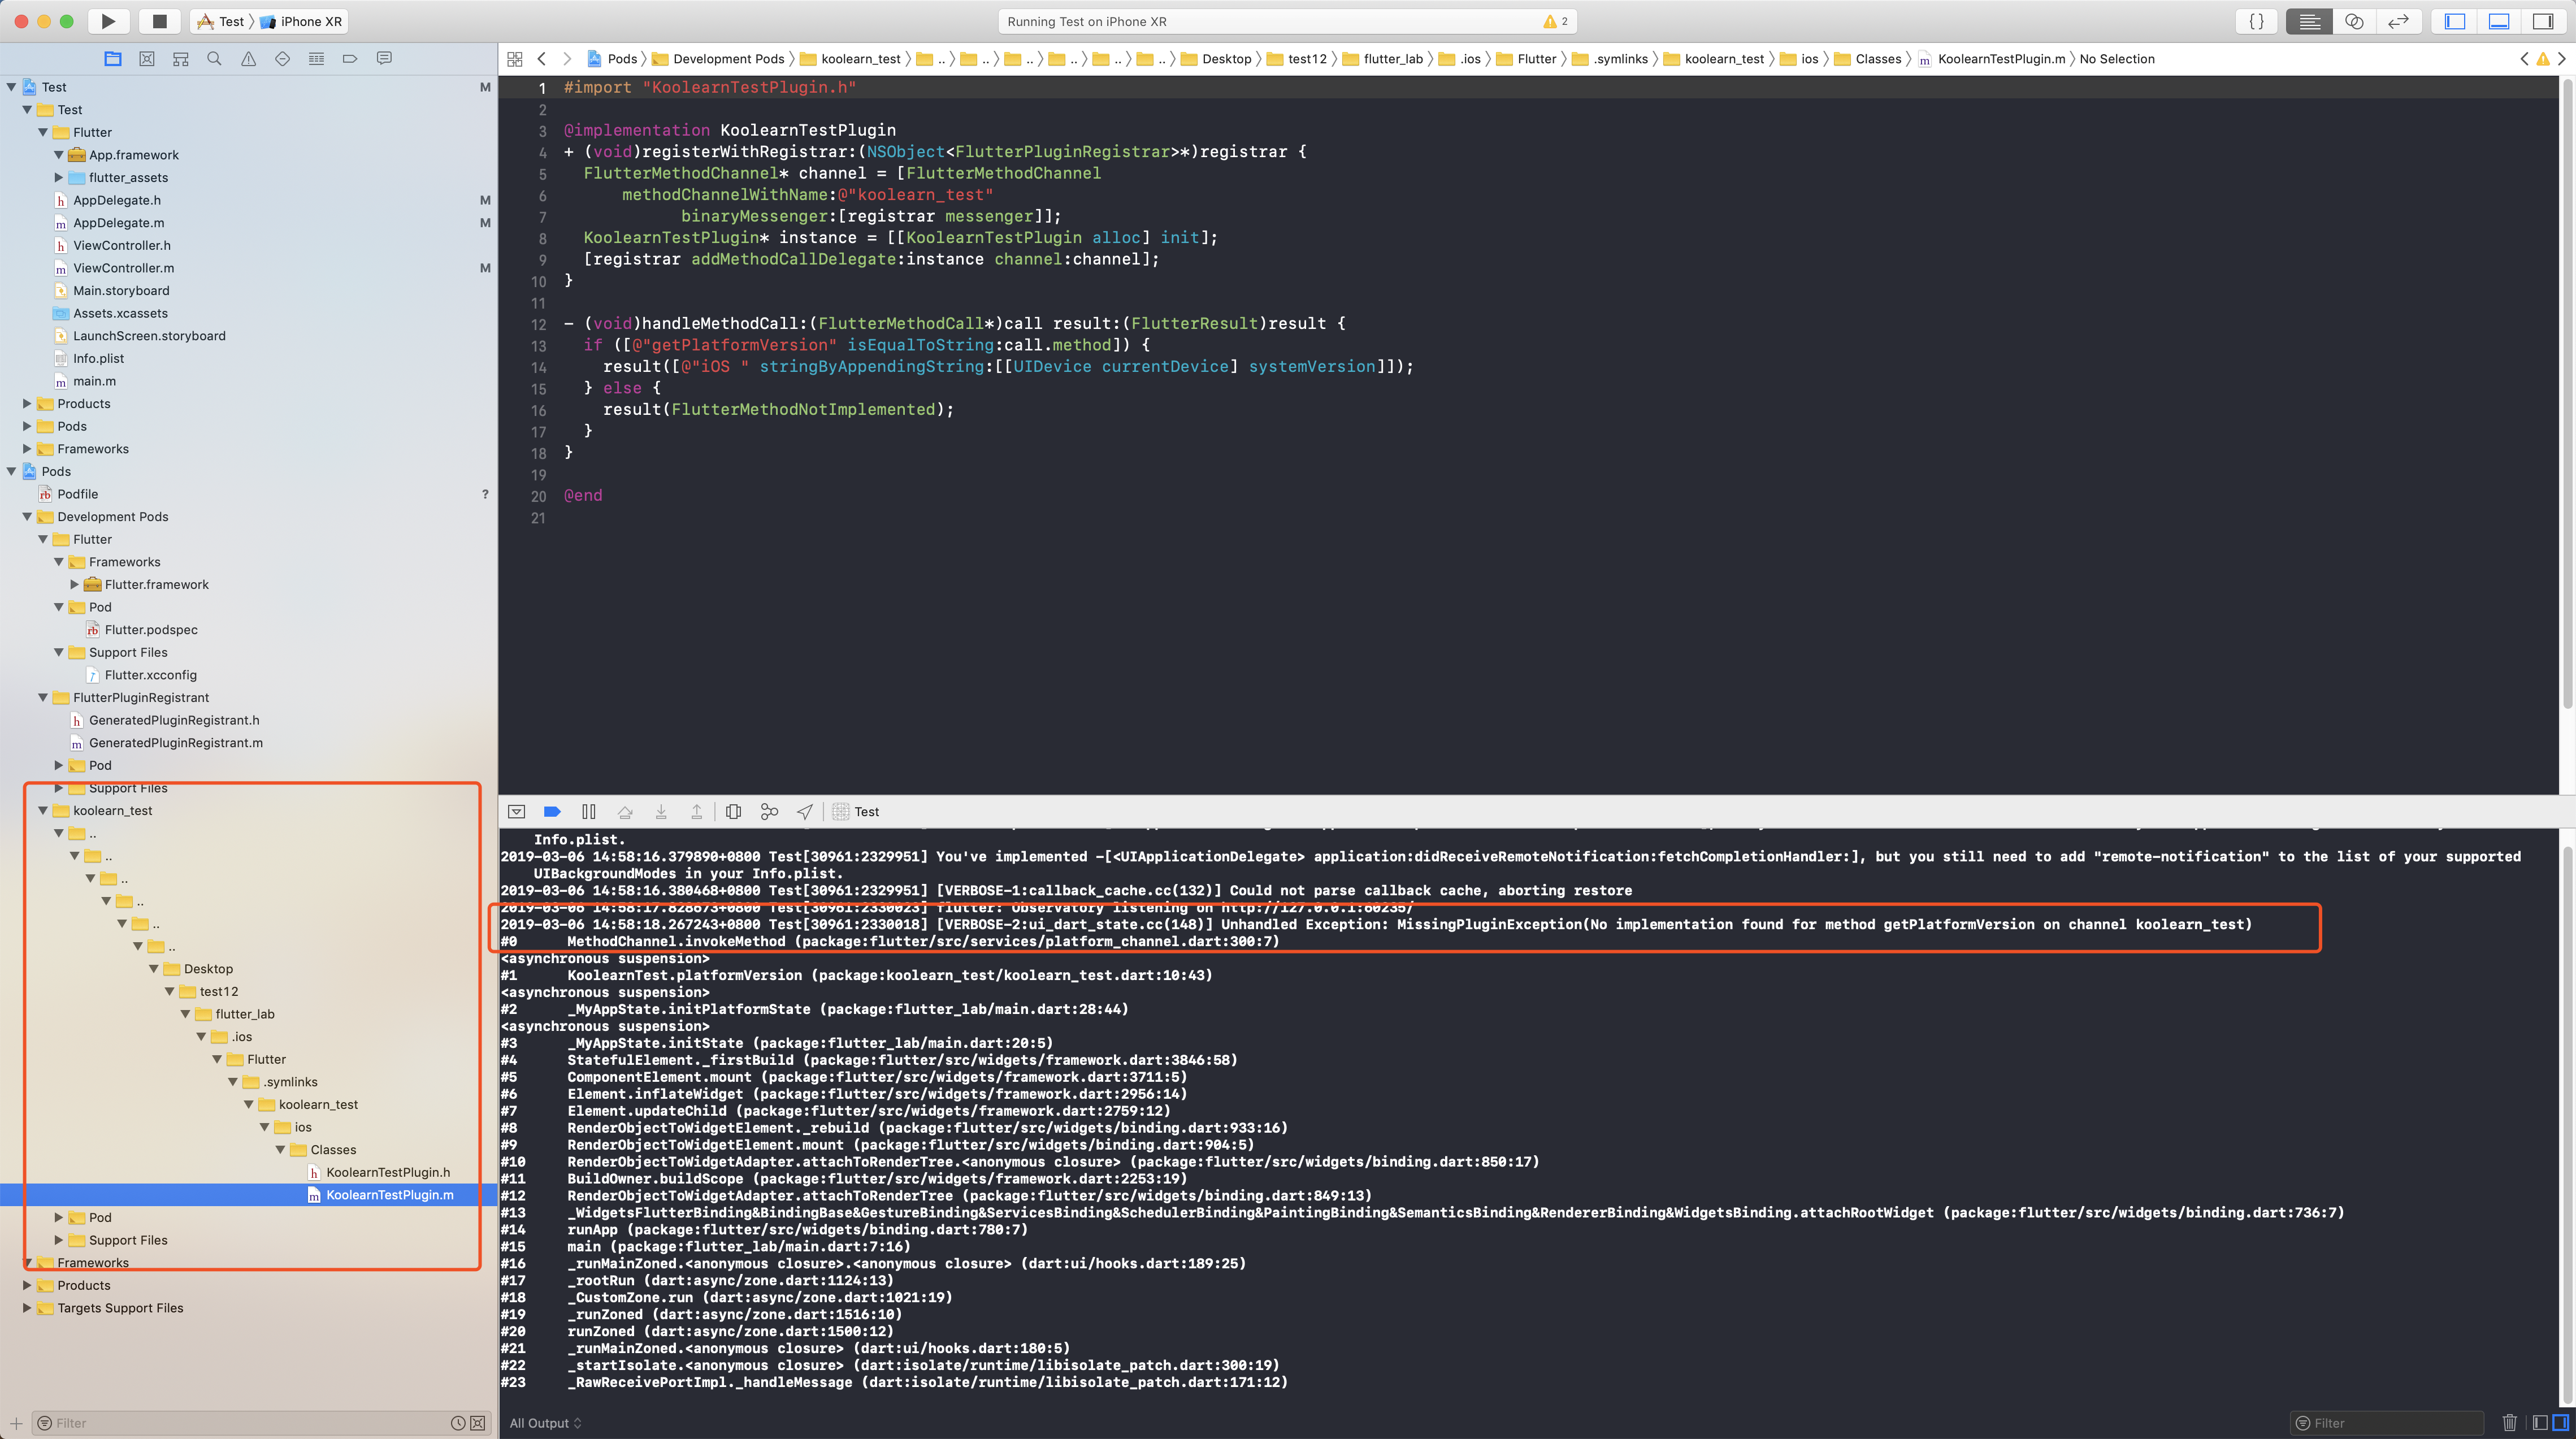Click the Step Out debug icon
The height and width of the screenshot is (1439, 2576).
697,812
